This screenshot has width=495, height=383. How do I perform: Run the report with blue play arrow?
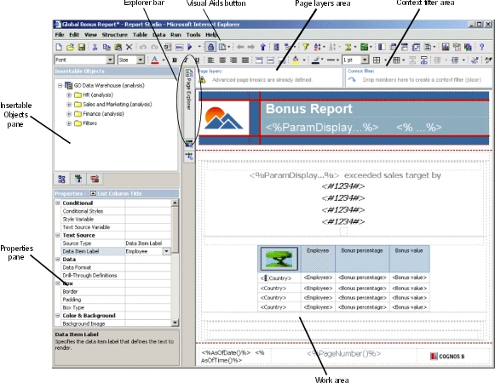(x=190, y=48)
